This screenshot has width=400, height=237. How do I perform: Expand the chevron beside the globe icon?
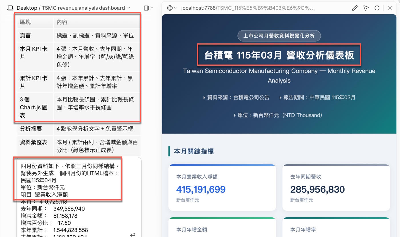click(x=175, y=8)
